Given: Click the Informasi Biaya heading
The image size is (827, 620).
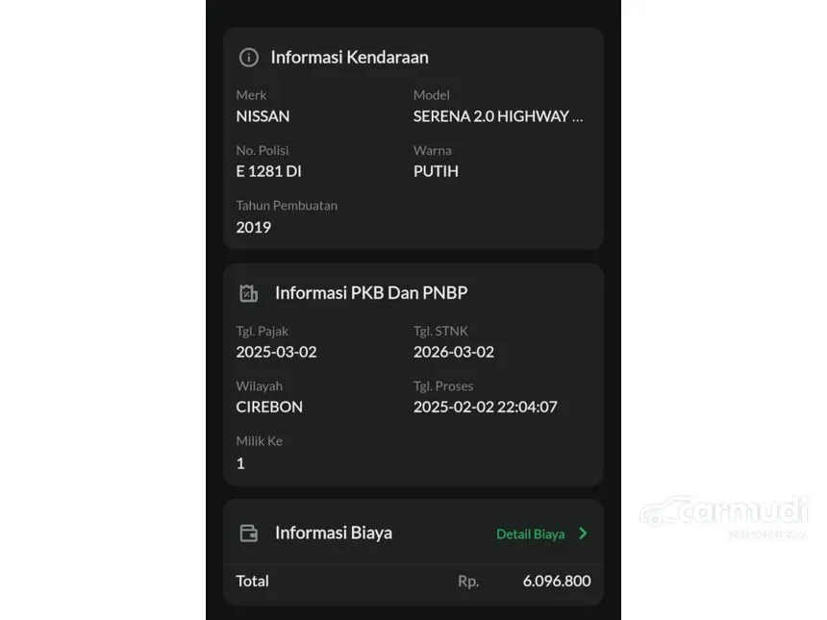Looking at the screenshot, I should [x=334, y=533].
